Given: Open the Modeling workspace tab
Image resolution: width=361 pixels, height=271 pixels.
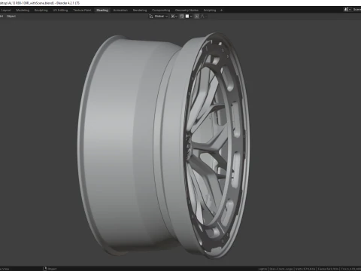Looking at the screenshot, I should 23,11.
